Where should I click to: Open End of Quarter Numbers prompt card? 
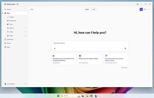(64, 59)
